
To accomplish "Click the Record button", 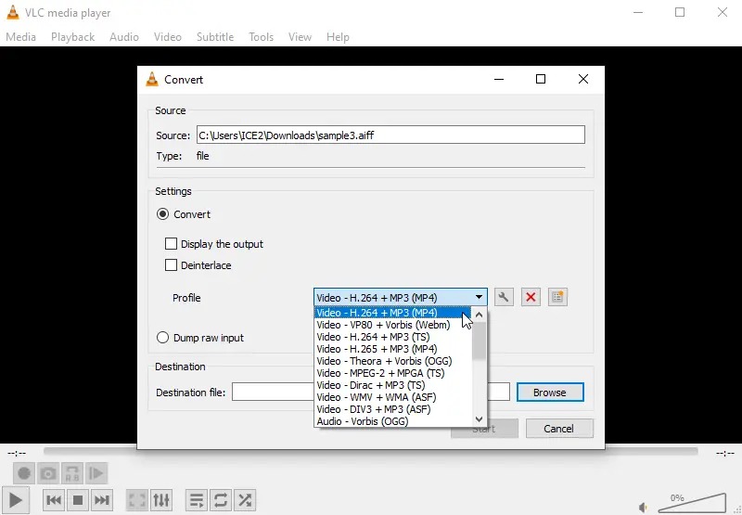I will click(x=24, y=473).
